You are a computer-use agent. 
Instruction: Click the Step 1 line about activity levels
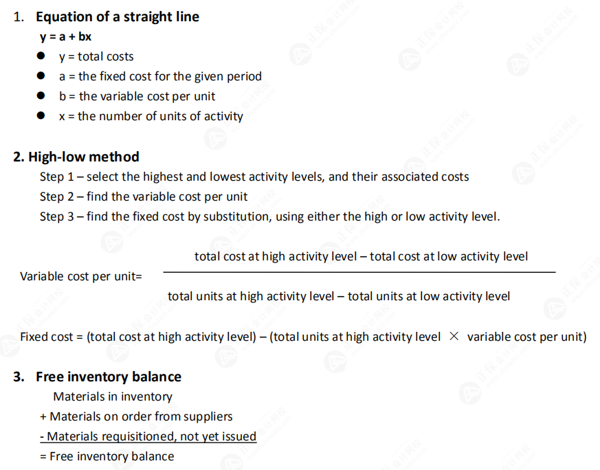coord(254,177)
